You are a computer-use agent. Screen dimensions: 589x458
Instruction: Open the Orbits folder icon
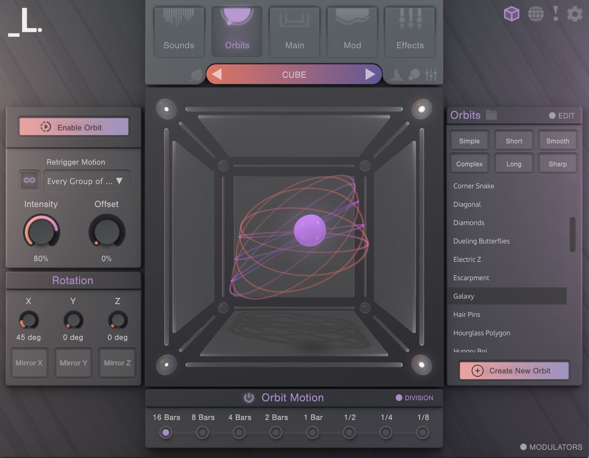(491, 115)
